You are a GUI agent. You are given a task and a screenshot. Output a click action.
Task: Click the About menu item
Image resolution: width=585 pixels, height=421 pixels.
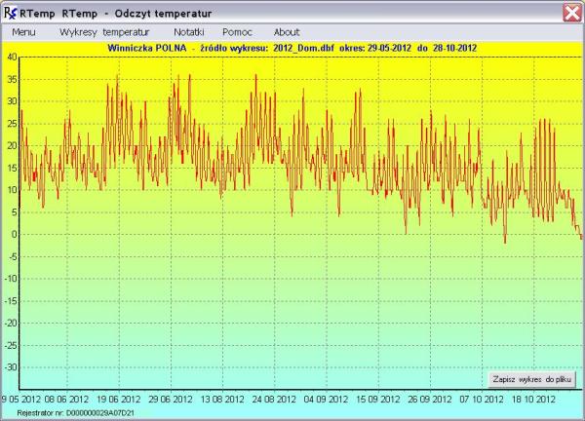(x=287, y=32)
